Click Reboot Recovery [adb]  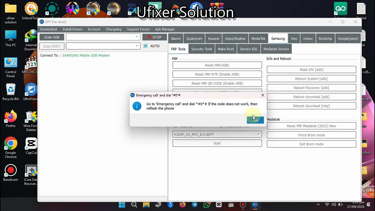point(311,88)
